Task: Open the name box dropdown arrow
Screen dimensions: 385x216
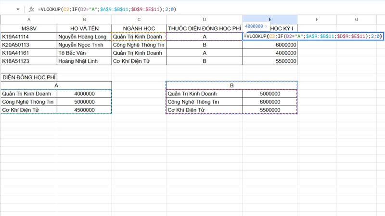Action: (18, 9)
